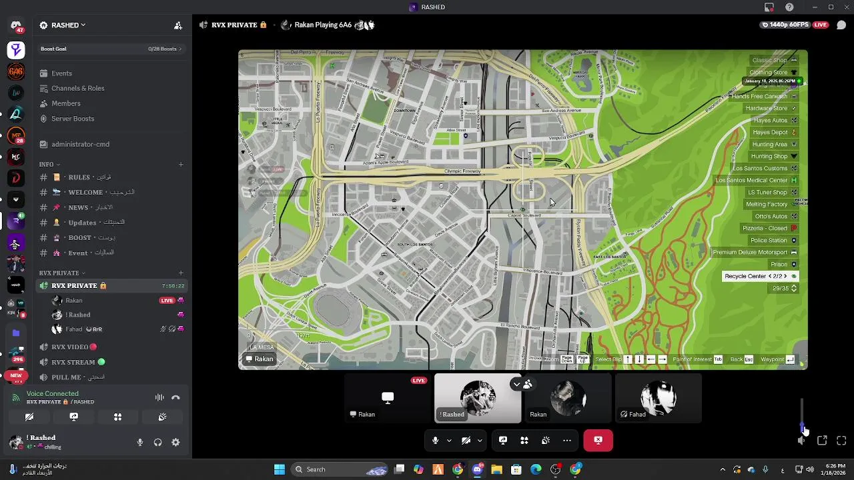Open chat bubble in call header
854x480 pixels.
point(841,25)
